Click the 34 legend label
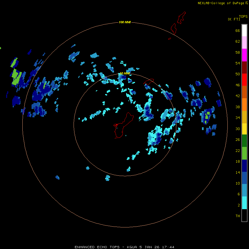The height and width of the screenshot is (249, 249). (238, 118)
